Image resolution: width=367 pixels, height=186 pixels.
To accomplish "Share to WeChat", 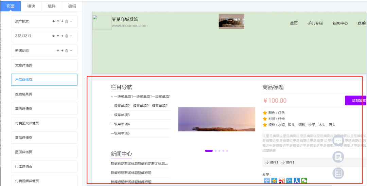I will coord(304,181).
